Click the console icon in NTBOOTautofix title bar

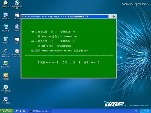tap(23, 17)
